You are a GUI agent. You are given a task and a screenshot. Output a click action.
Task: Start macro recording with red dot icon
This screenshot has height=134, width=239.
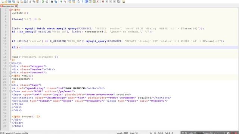(x=103, y=1)
